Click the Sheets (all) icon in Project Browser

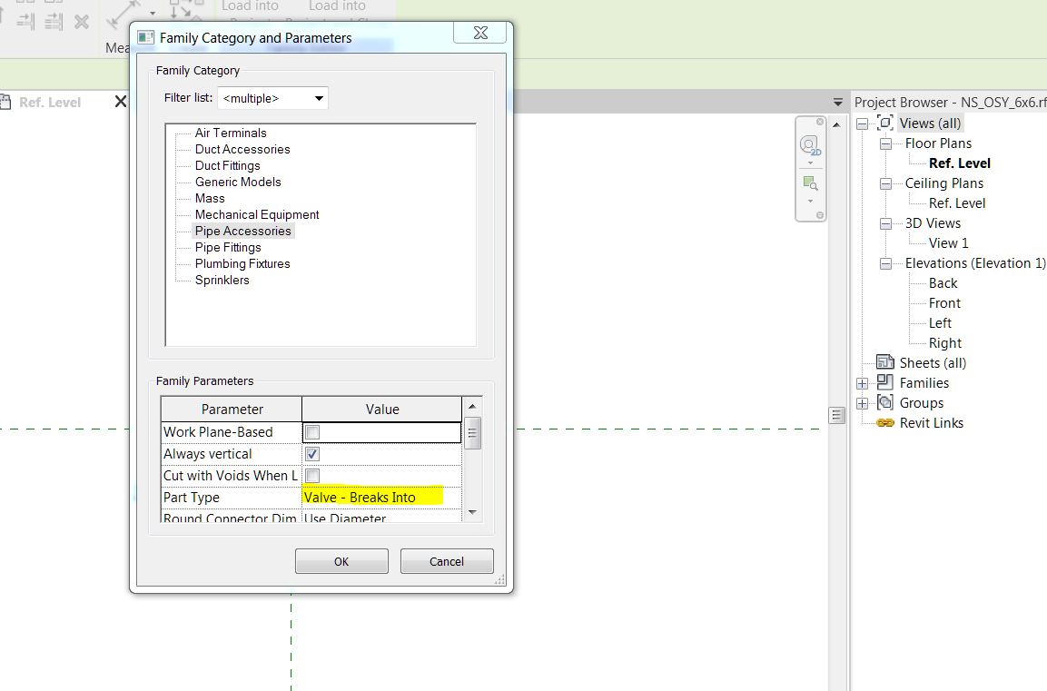[x=884, y=362]
